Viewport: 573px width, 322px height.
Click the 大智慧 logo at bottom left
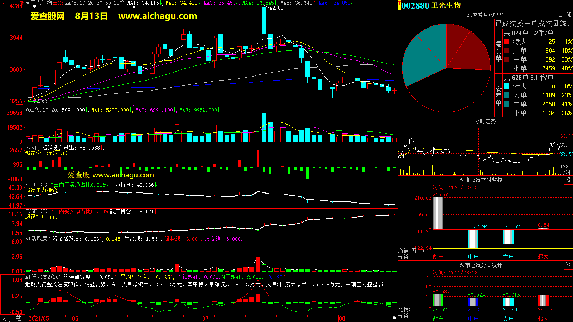point(11,318)
